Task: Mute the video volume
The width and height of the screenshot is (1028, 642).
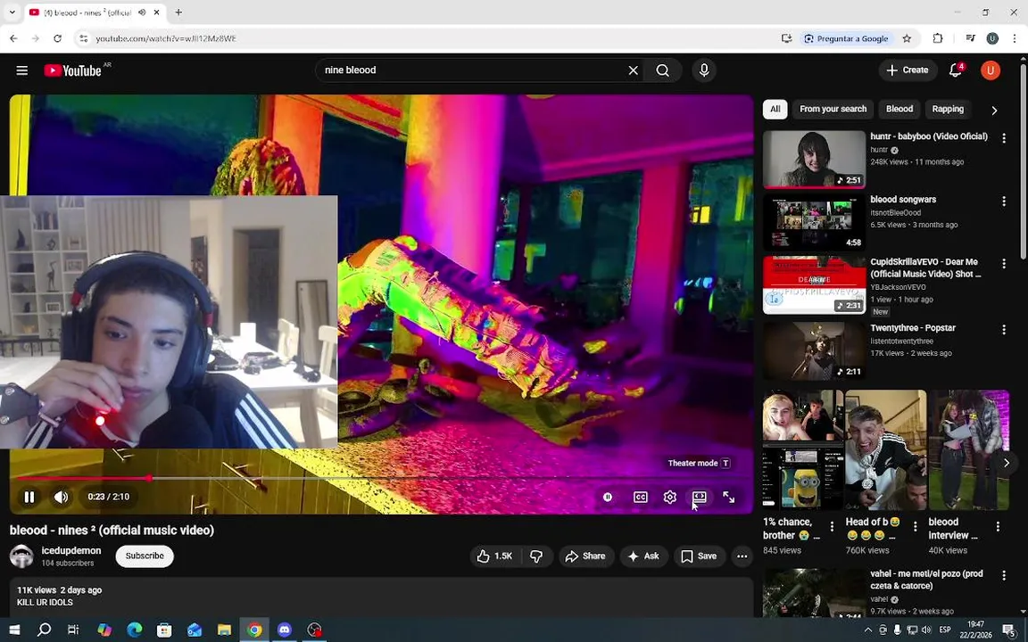Action: coord(61,497)
